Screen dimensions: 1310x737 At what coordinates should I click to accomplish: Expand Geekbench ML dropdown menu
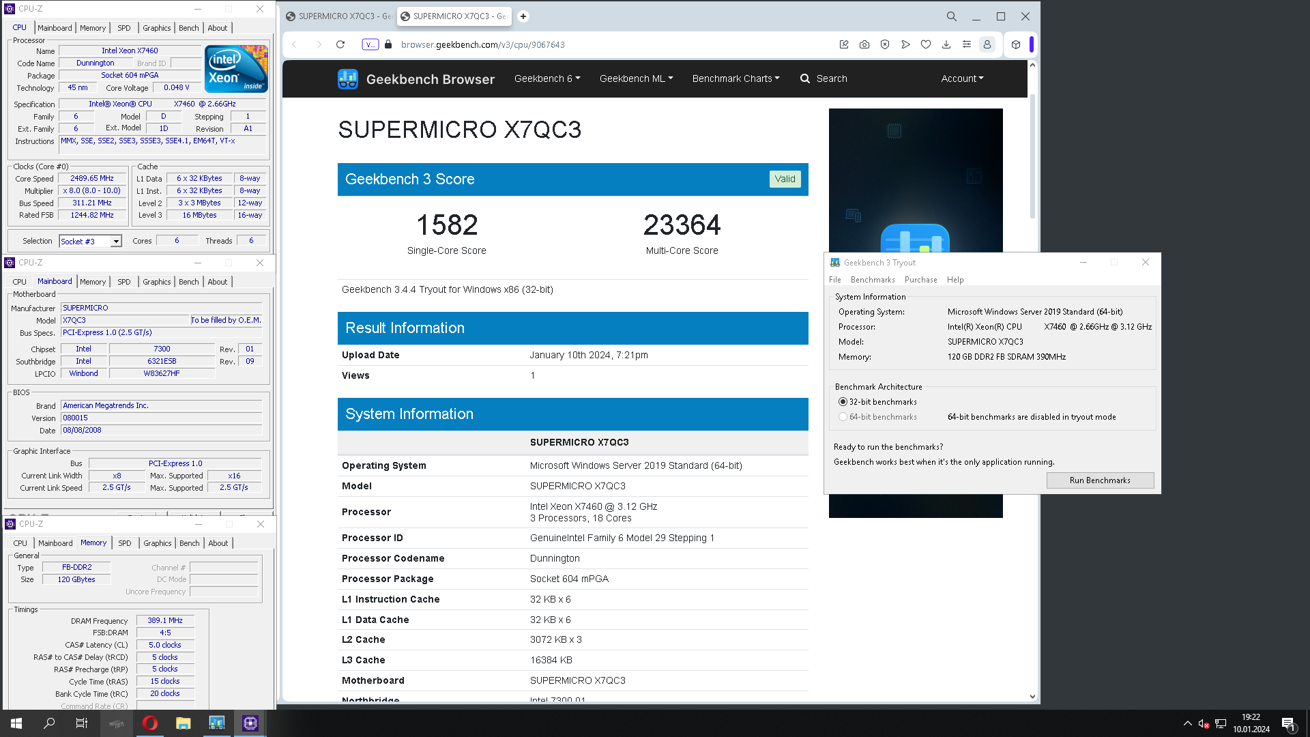tap(636, 78)
